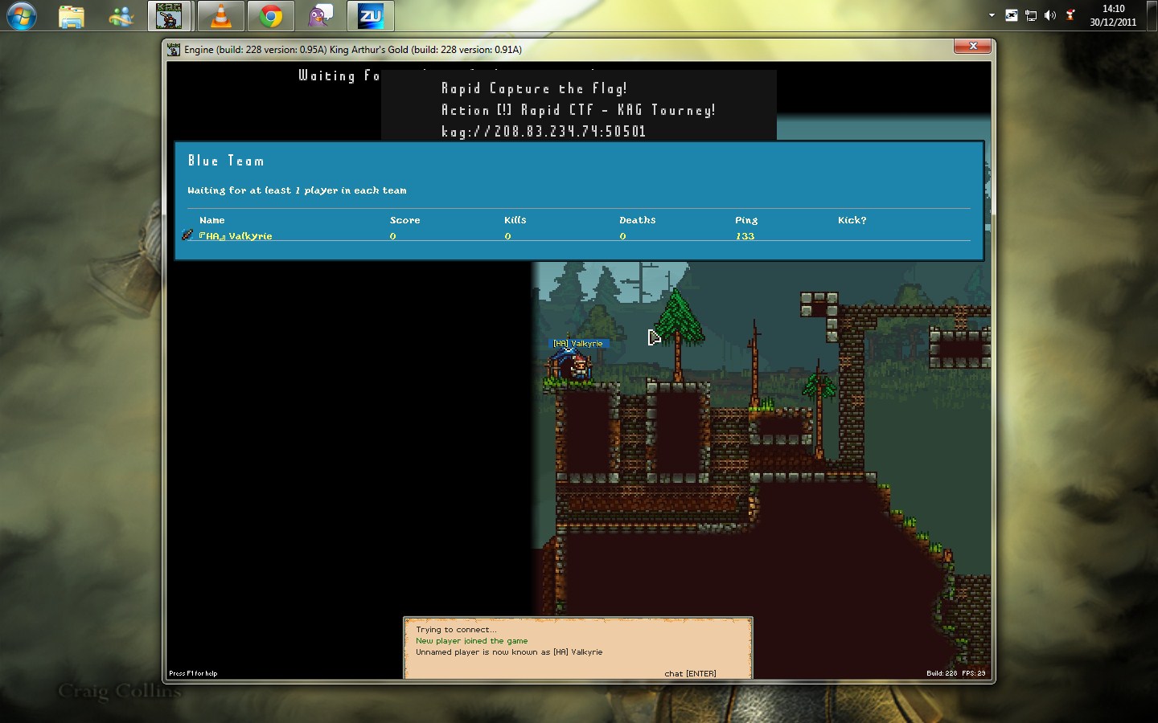Screen dimensions: 1158x723
Task: Open Pidgin messenger from the taskbar
Action: click(x=321, y=16)
